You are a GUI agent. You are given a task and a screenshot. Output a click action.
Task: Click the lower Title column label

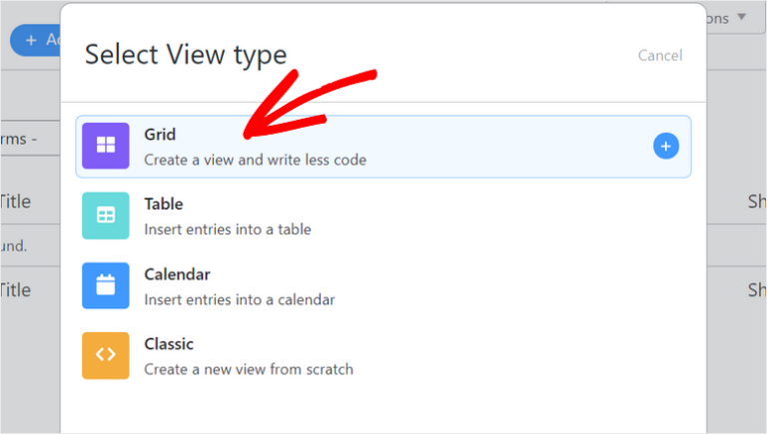pos(15,290)
